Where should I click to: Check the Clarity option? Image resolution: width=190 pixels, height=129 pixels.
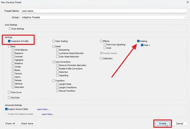13,77
